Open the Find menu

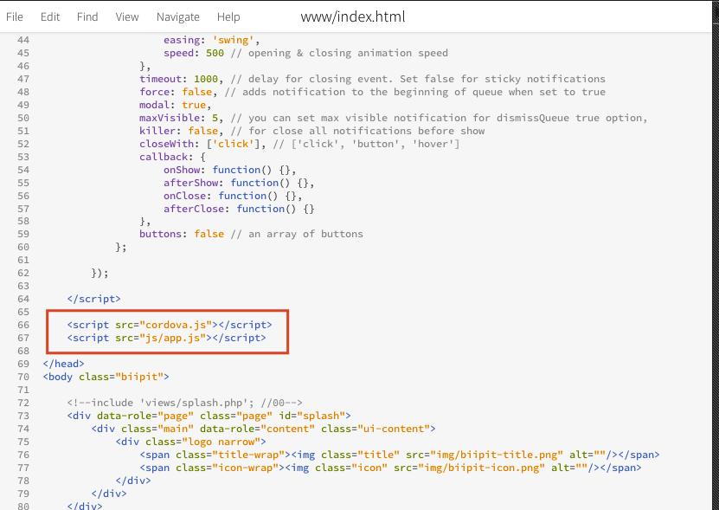coord(87,16)
